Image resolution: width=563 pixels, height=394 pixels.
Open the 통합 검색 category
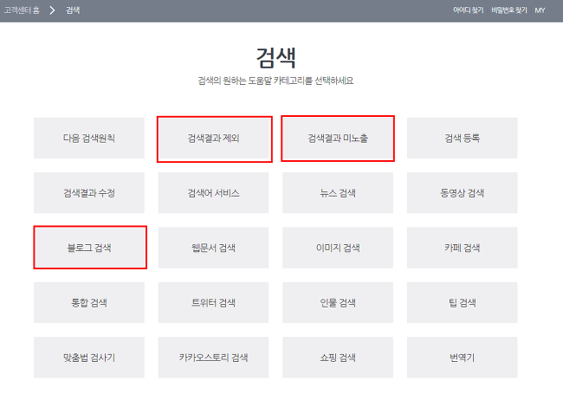[x=89, y=302]
